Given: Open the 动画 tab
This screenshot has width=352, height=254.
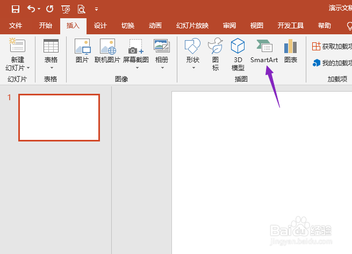Looking at the screenshot, I should pos(155,26).
